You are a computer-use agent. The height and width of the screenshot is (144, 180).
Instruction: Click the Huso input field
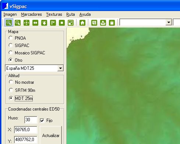[31, 120]
